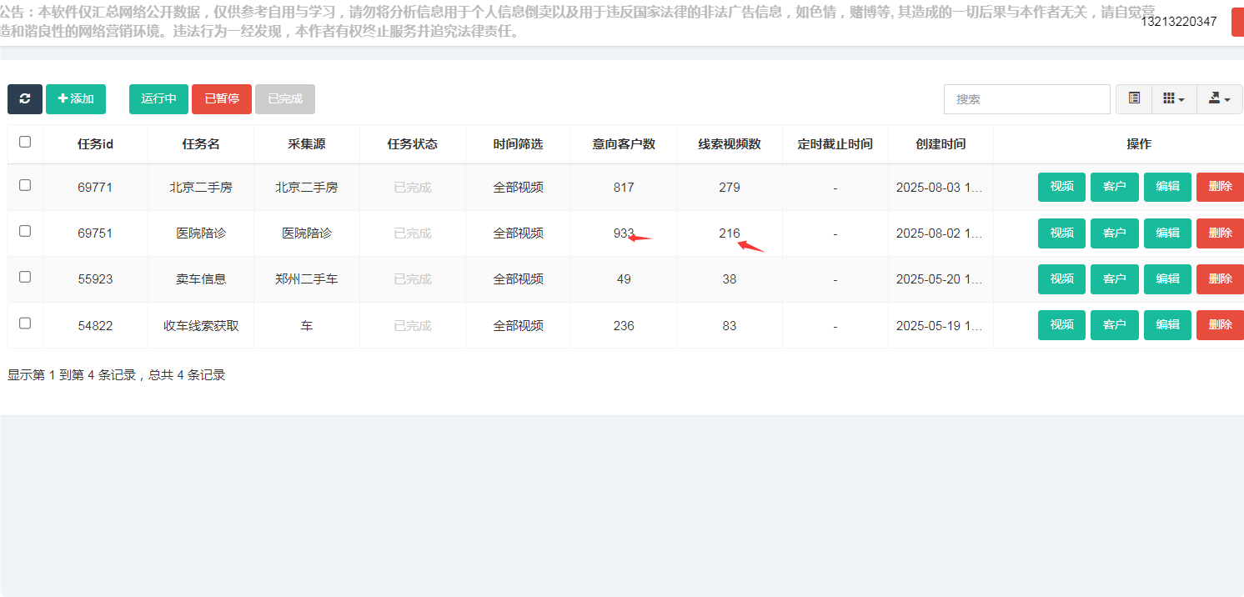1244x597 pixels.
Task: Click the 添加 add button
Action: [76, 99]
